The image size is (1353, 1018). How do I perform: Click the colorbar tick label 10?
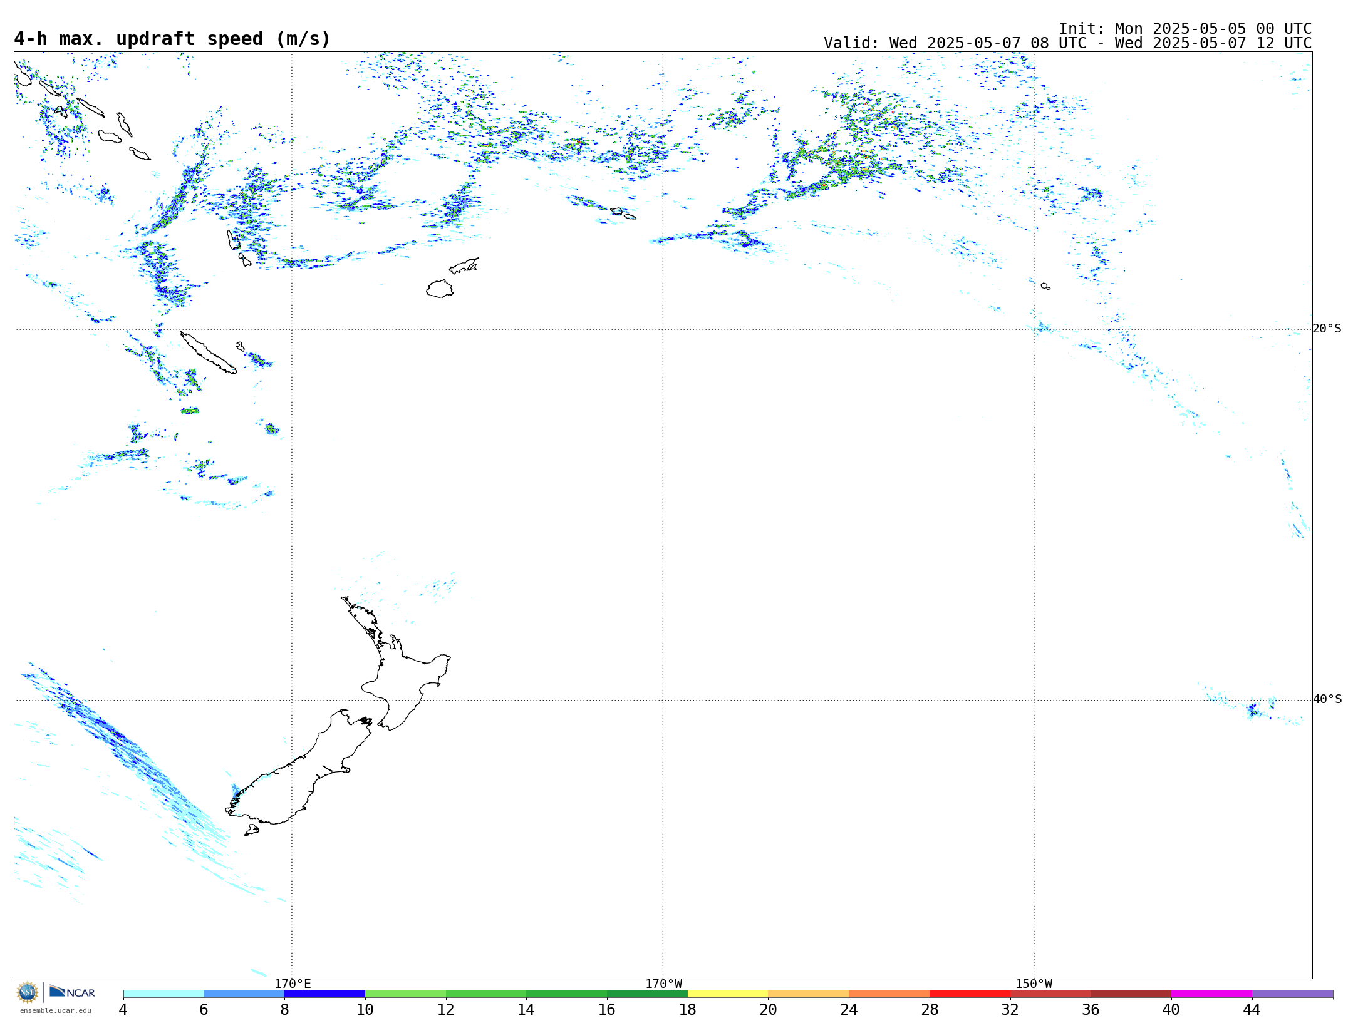[x=365, y=1009]
